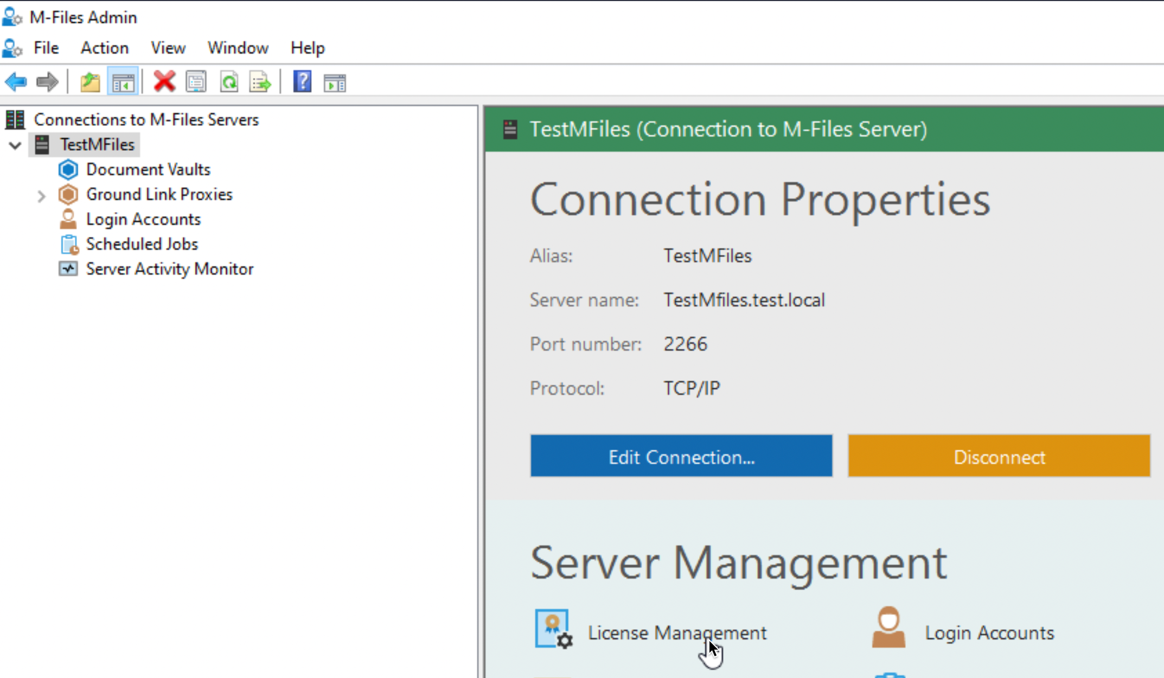Click the M-Files Admin title bar icon
Image resolution: width=1164 pixels, height=678 pixels.
tap(12, 17)
